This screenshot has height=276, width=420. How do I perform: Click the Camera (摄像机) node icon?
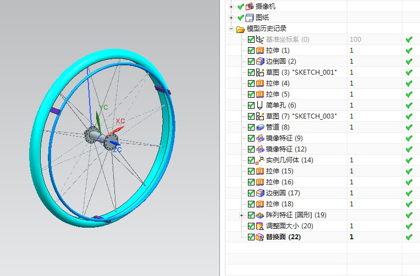[x=250, y=7]
